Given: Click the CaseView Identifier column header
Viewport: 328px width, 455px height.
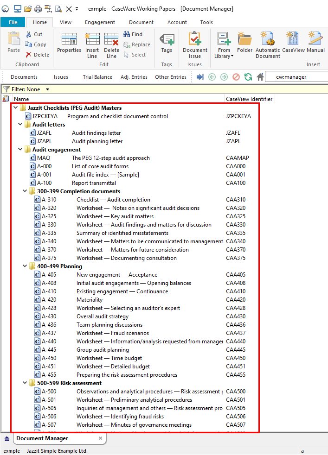Looking at the screenshot, I should tap(249, 99).
